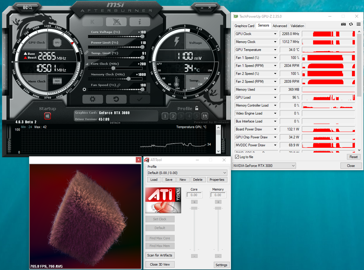Adjust Core Voltage slider

[115, 36]
